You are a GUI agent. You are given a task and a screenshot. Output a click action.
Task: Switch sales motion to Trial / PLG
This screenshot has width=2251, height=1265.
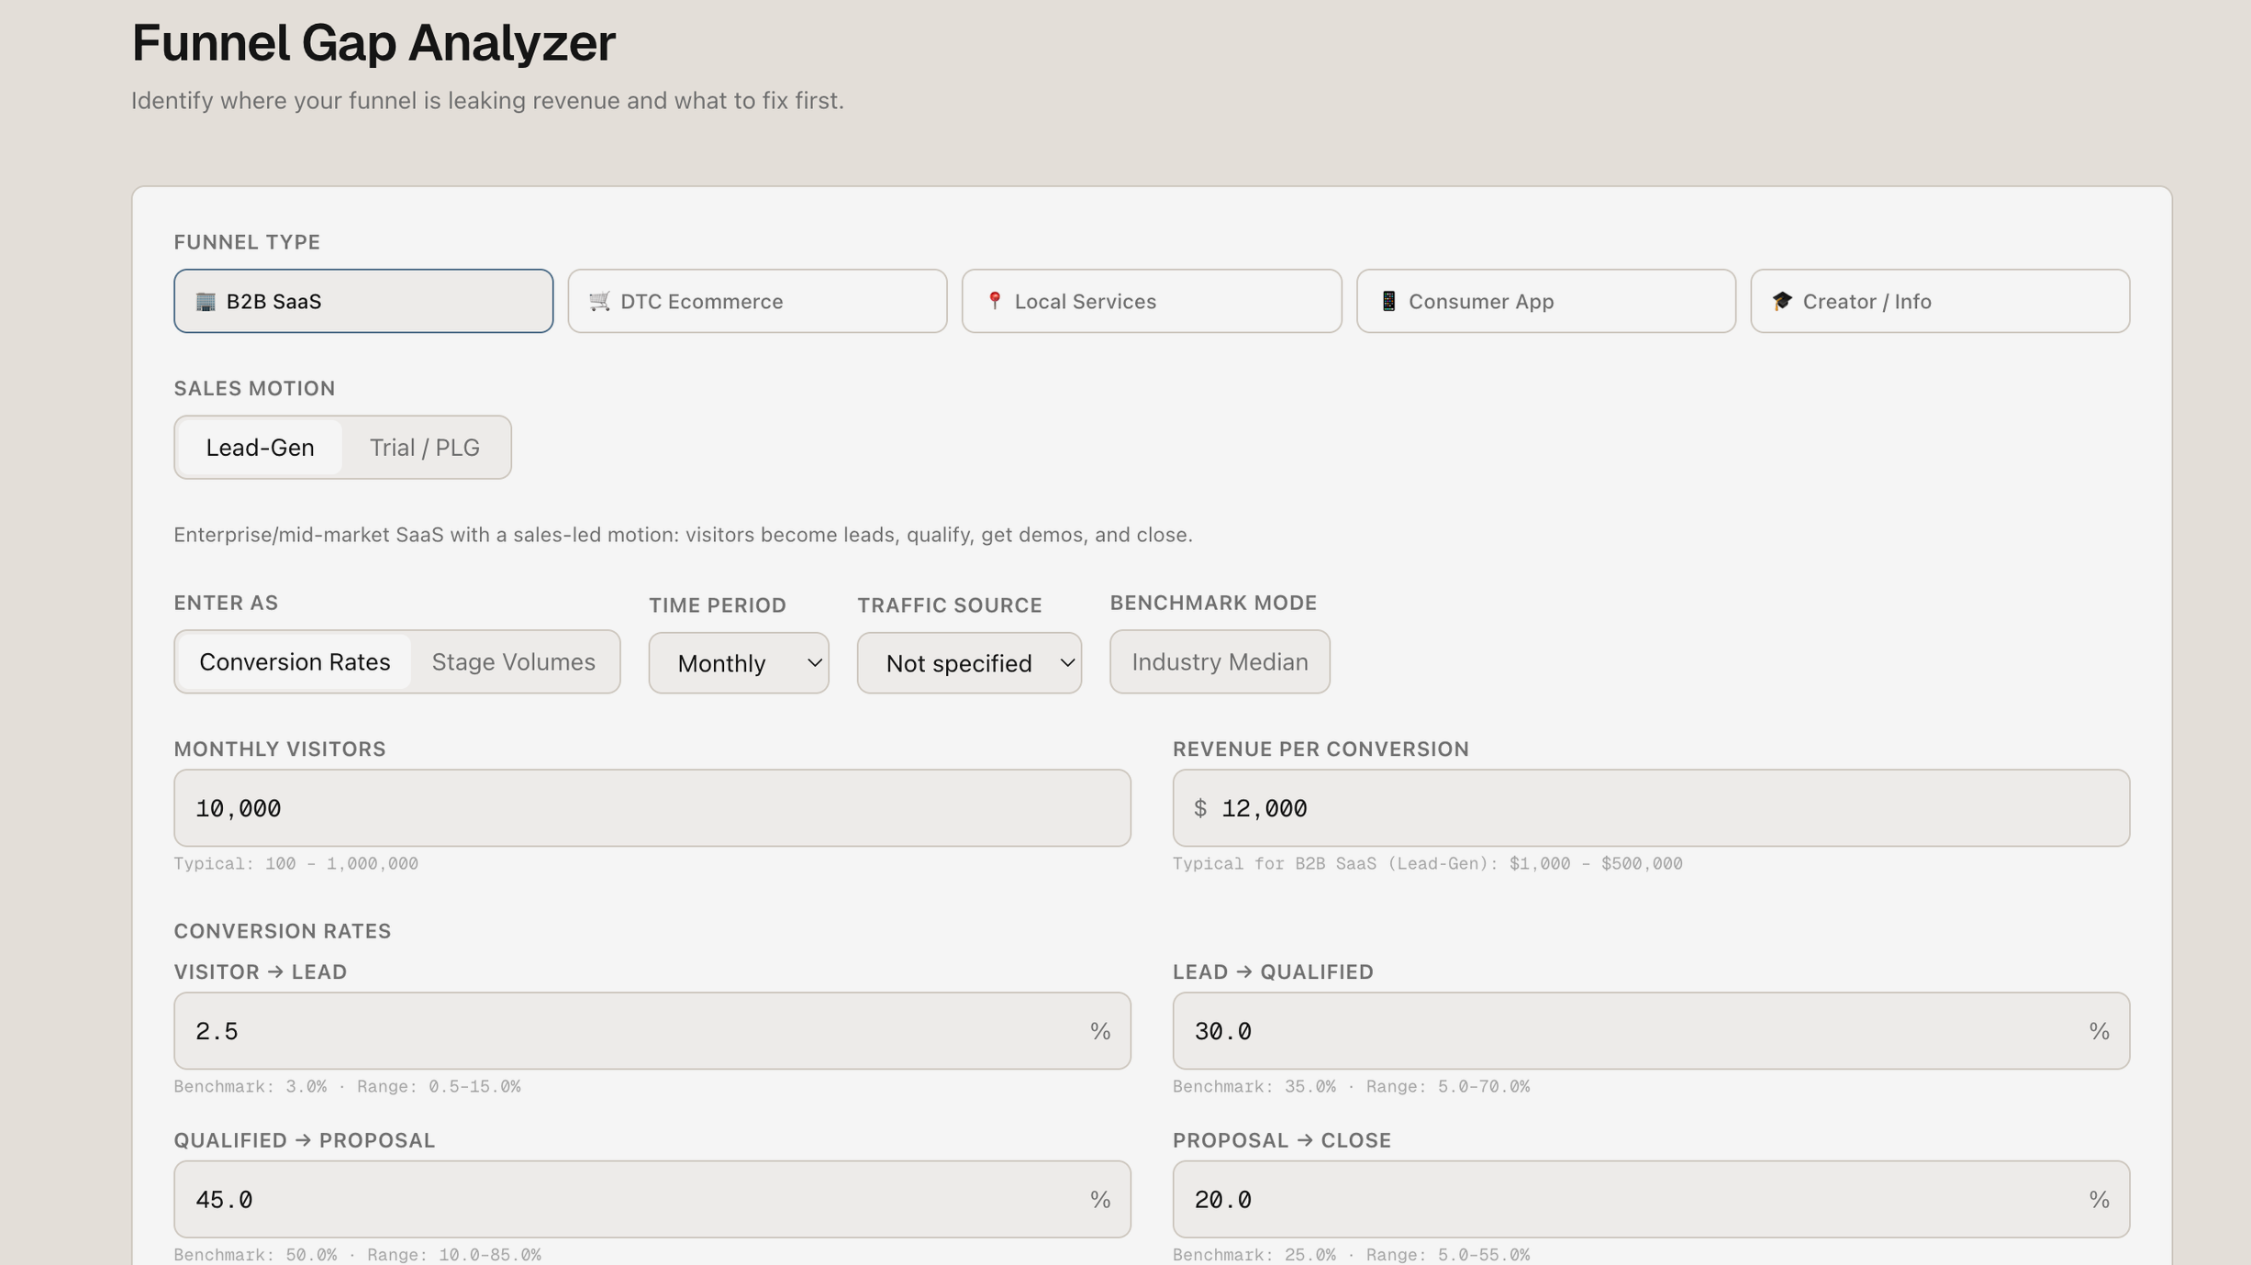click(424, 447)
